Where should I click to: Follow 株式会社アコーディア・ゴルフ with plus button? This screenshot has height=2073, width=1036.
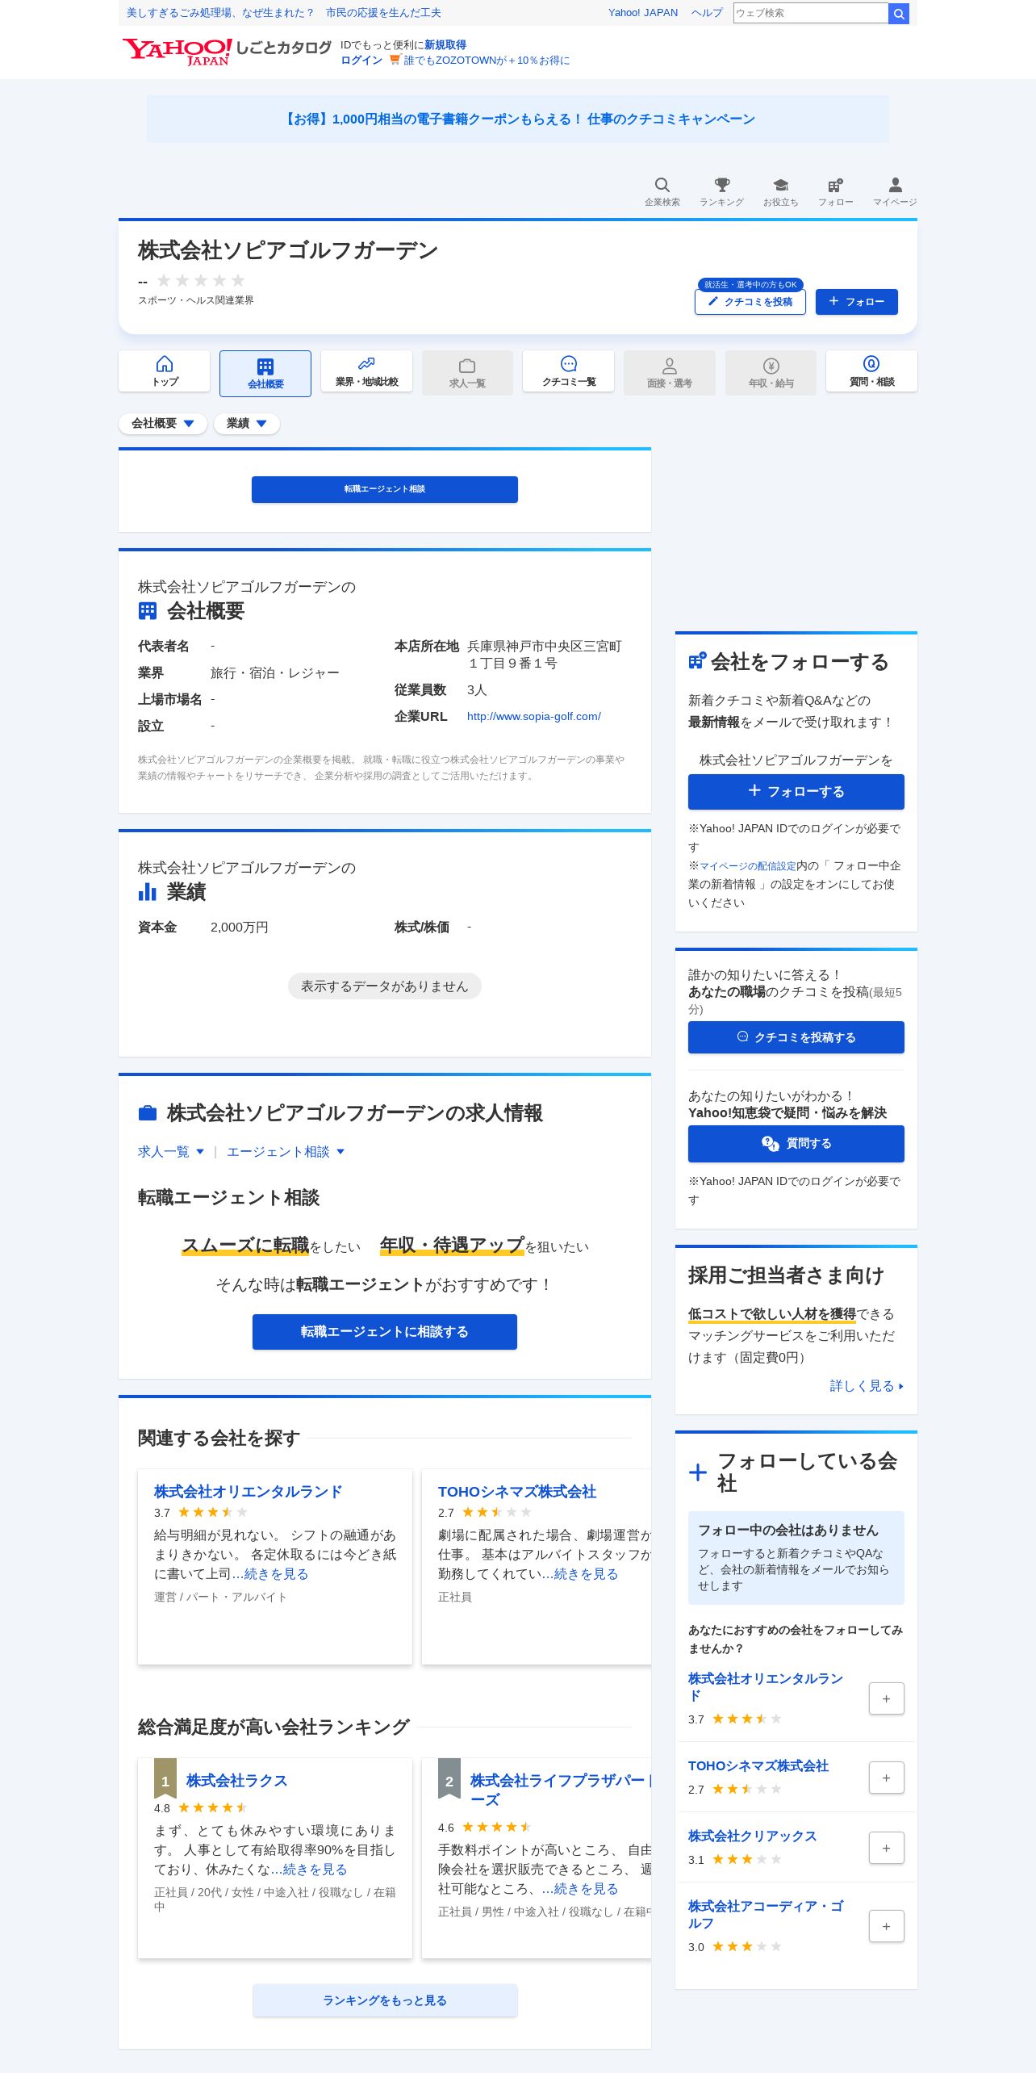tap(886, 1926)
